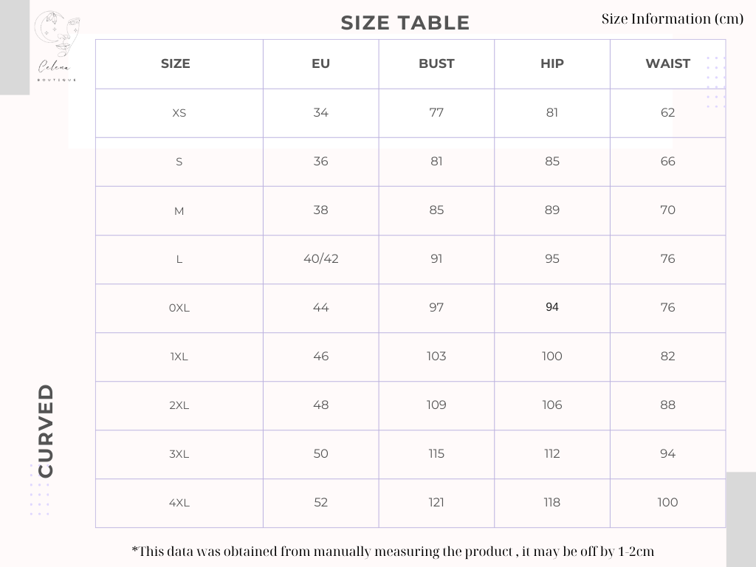Click the vertical CURVED label
The height and width of the screenshot is (567, 756).
(46, 430)
